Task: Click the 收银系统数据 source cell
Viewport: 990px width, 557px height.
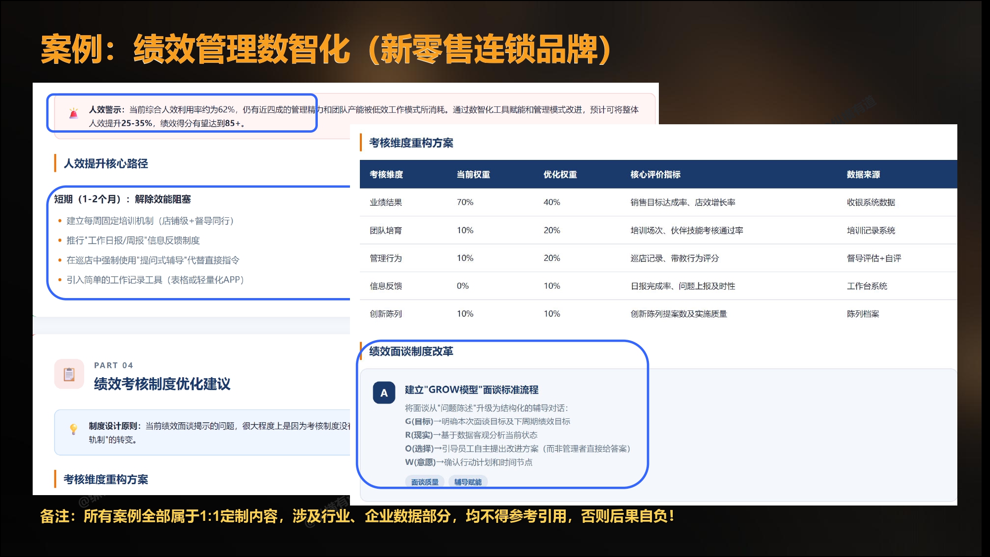Action: pos(871,202)
